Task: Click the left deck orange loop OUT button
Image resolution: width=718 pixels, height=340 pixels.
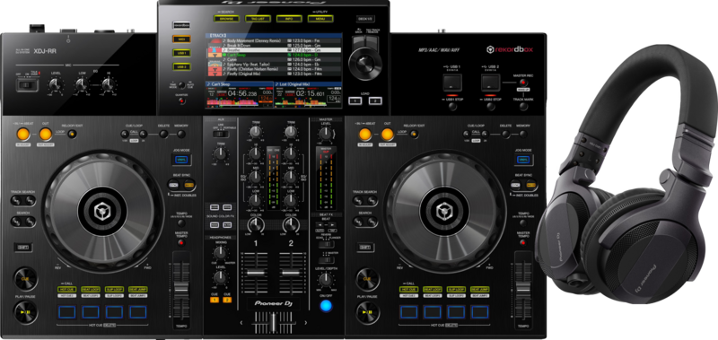Action: [x=45, y=134]
